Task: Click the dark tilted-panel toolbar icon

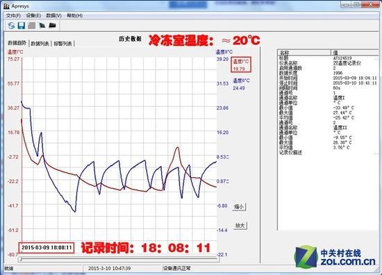Action: tap(42, 25)
